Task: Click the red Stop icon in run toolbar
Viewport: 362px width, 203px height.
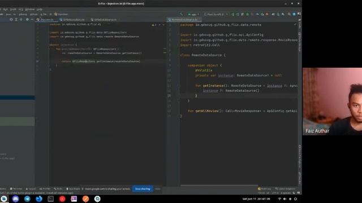Action: click(267, 14)
